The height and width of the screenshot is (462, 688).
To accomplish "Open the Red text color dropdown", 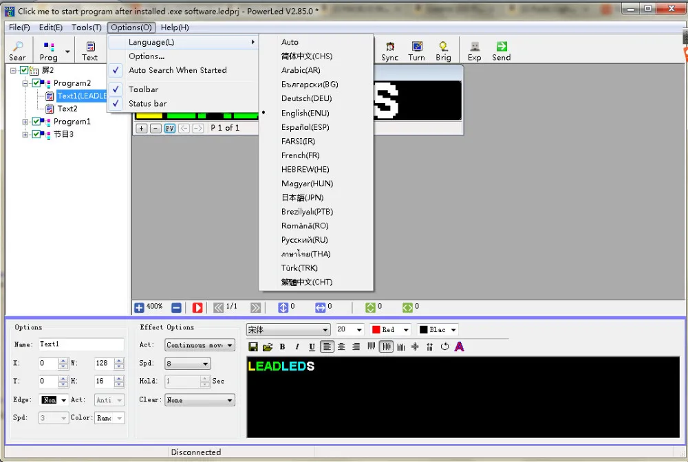I will (391, 329).
